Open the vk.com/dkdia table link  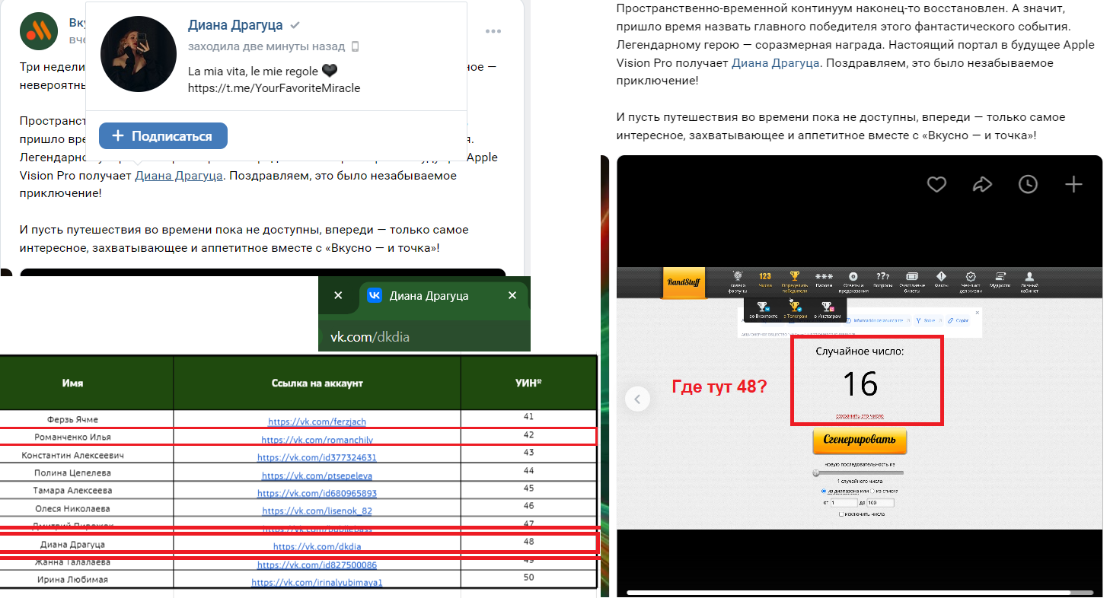pyautogui.click(x=317, y=546)
